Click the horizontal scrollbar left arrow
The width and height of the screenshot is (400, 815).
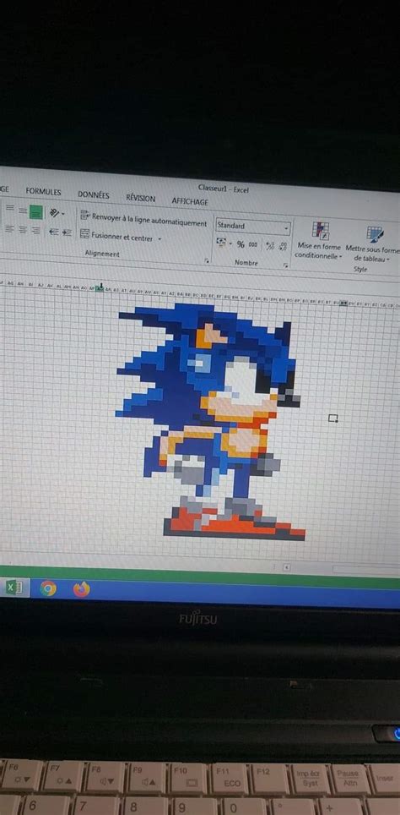pos(286,567)
